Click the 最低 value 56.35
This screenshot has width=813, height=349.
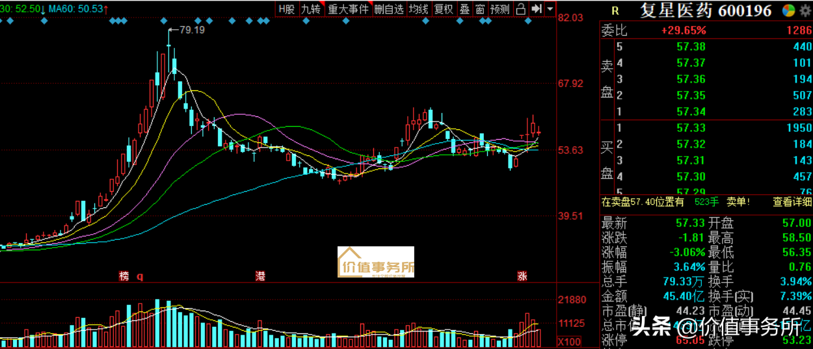tap(797, 252)
